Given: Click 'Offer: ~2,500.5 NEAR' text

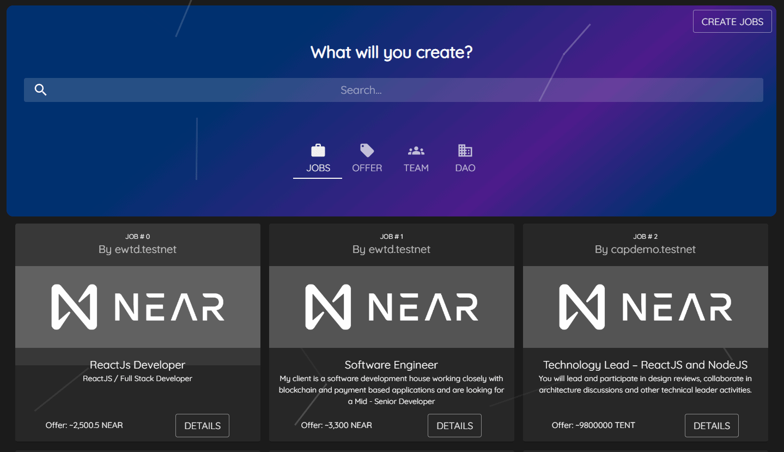Looking at the screenshot, I should point(84,425).
